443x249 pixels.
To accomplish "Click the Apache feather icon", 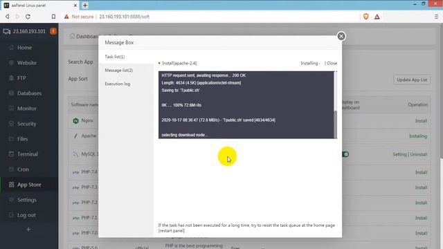I will [75, 136].
